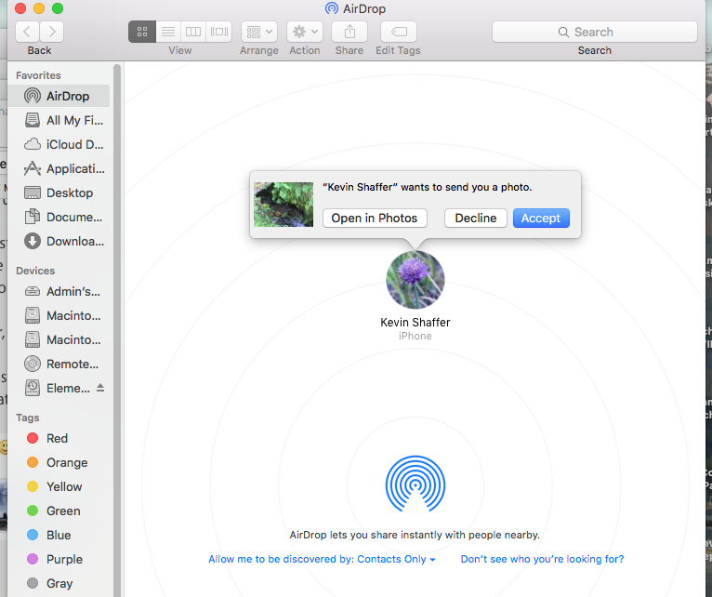
Task: Close the AirDrop window
Action: tap(20, 8)
